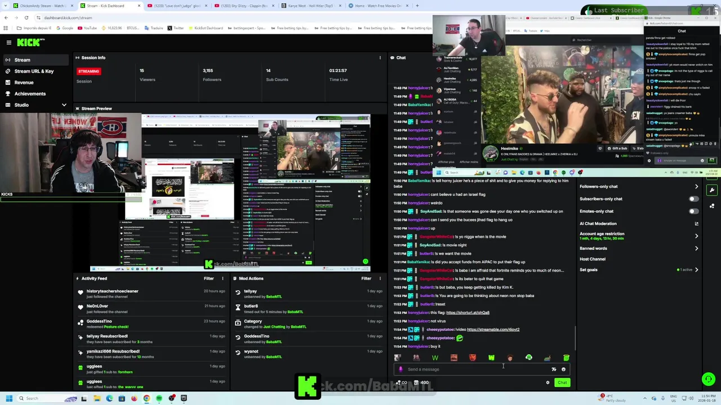Viewport: 721px width, 405px height.
Task: Click the translate icon in chat input
Action: pos(554,370)
